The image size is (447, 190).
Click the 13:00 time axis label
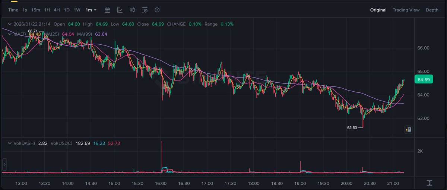tap(21, 184)
